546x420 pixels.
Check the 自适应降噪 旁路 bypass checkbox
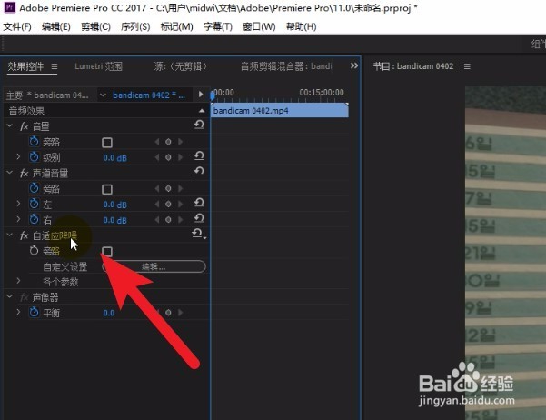tap(107, 252)
